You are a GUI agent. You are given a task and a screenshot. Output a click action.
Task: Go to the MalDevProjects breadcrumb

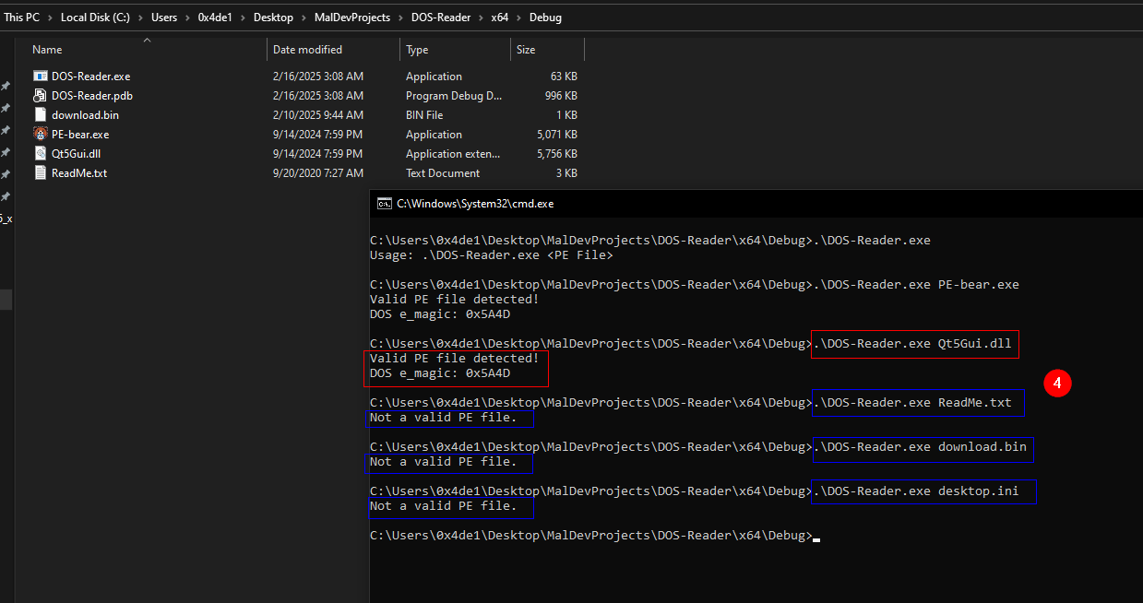(x=351, y=18)
